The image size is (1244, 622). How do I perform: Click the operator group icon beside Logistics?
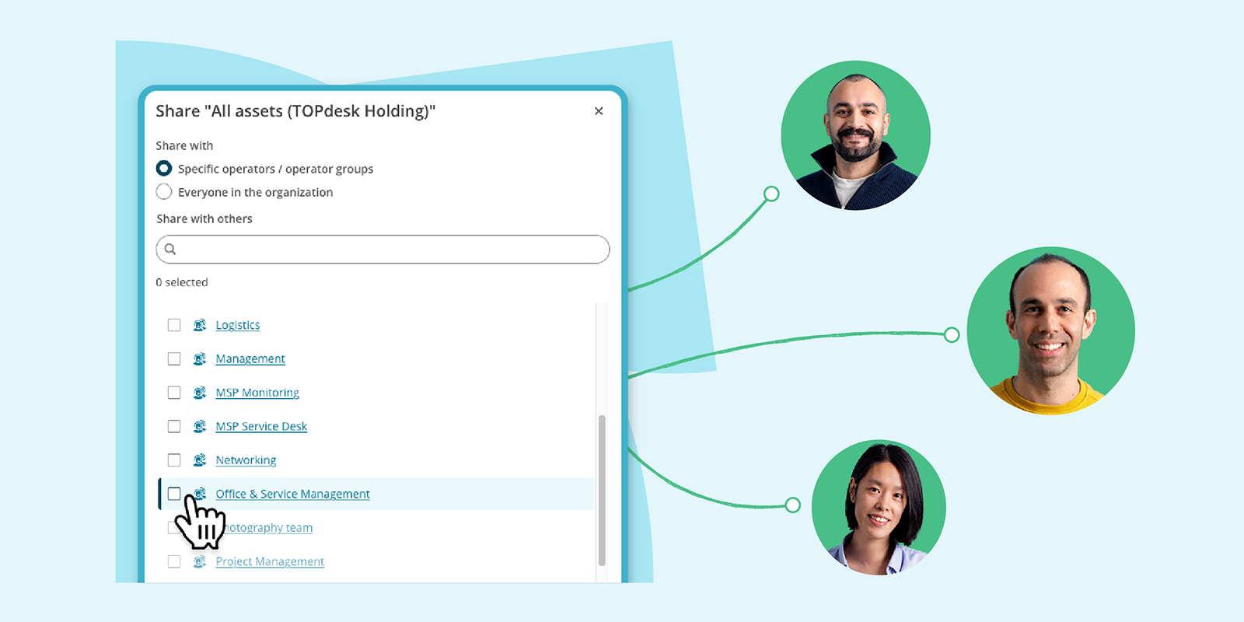pyautogui.click(x=200, y=325)
